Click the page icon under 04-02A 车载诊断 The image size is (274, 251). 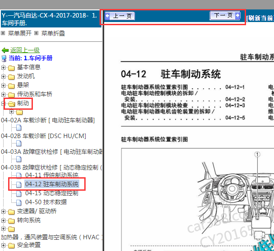[18, 128]
